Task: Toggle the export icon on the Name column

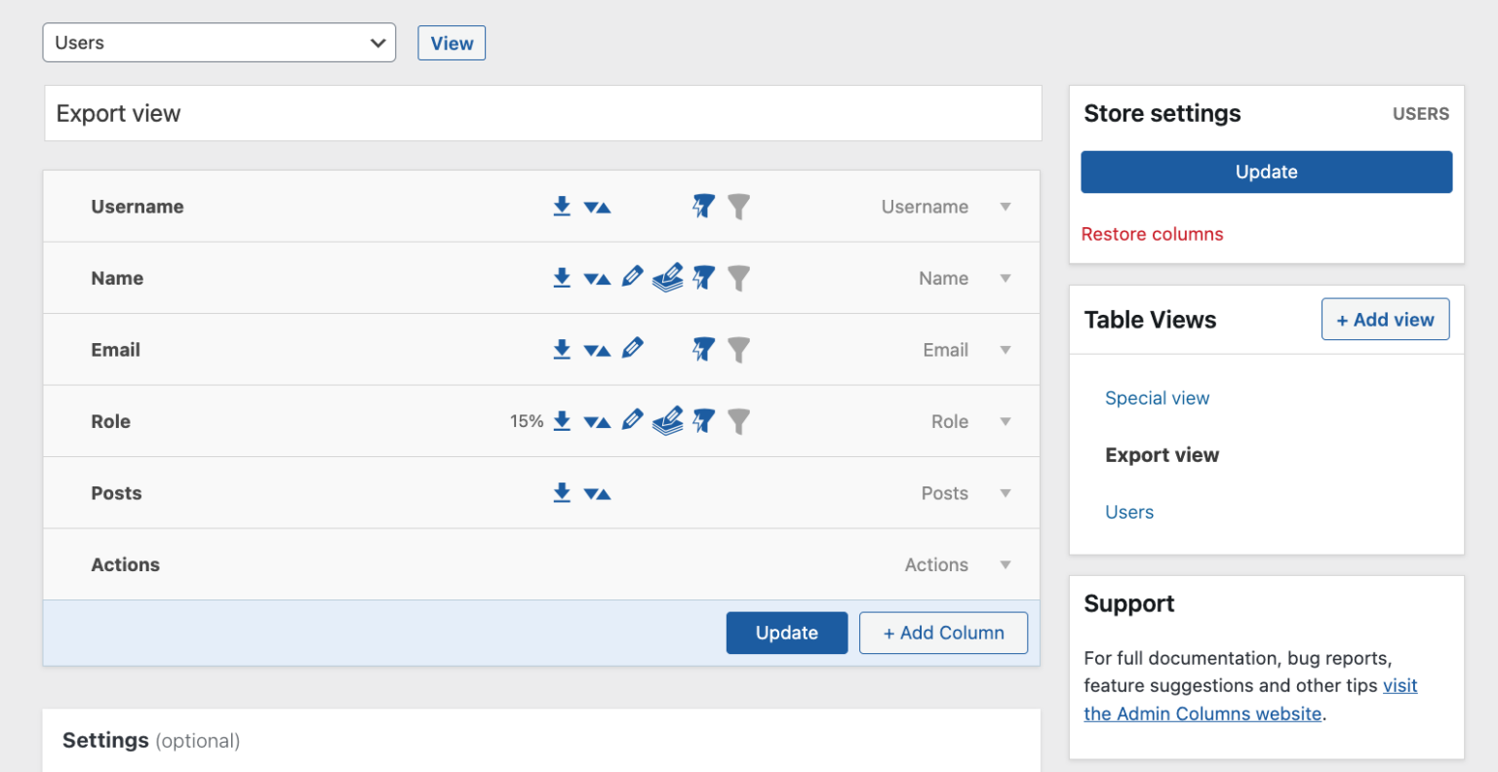Action: (x=562, y=278)
